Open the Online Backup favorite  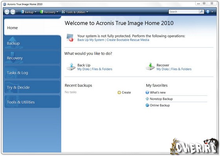[x=160, y=105]
